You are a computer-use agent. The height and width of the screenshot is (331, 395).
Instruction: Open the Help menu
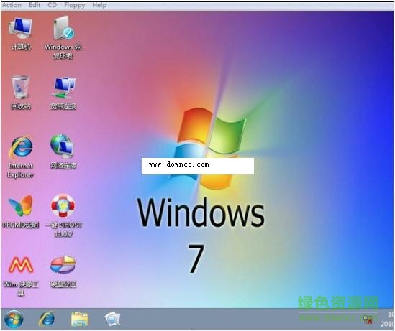[99, 5]
